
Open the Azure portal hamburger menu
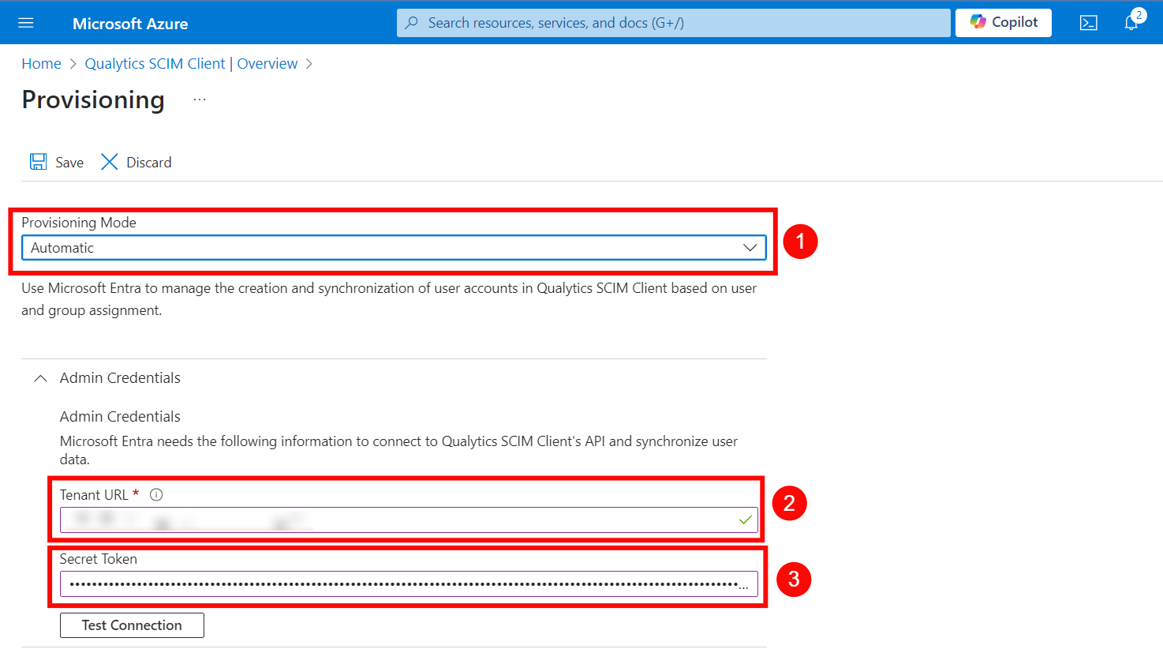(x=26, y=23)
